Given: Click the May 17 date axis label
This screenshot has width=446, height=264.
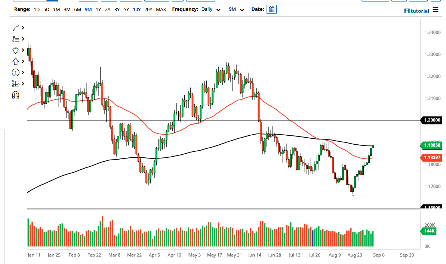Looking at the screenshot, I should coord(215,255).
